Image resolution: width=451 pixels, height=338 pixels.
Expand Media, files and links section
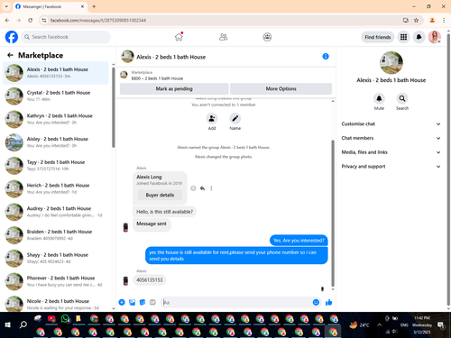coord(391,152)
